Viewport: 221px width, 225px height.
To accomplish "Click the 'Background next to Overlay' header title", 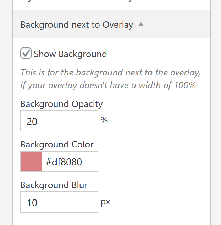I will coord(77,25).
